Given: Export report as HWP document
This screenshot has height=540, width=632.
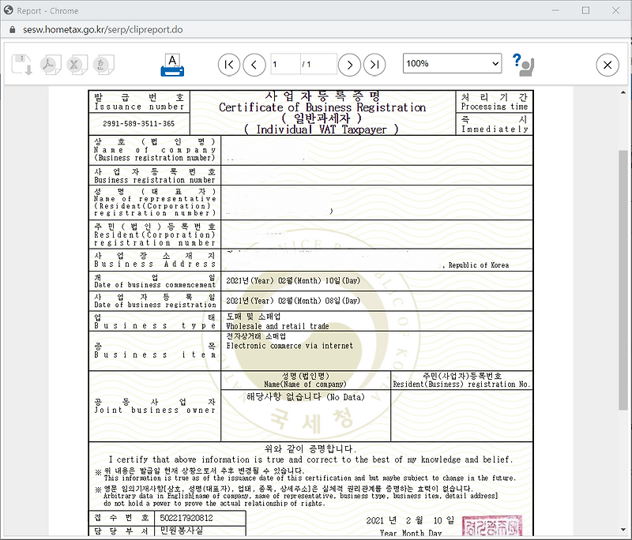Looking at the screenshot, I should point(103,65).
